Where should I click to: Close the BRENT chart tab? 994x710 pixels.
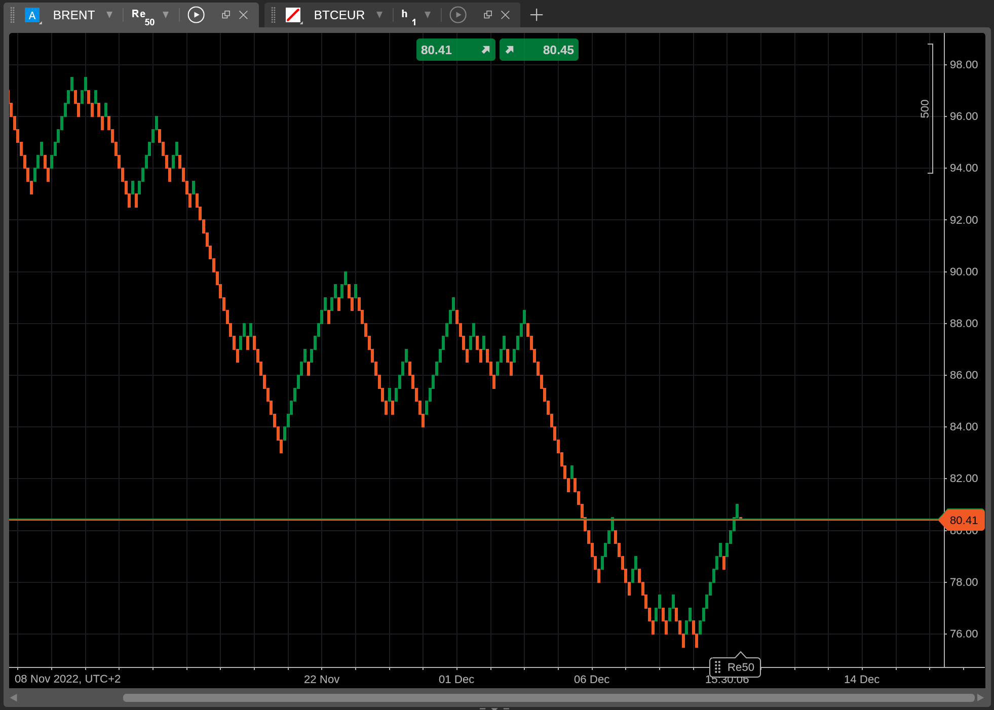click(x=244, y=15)
